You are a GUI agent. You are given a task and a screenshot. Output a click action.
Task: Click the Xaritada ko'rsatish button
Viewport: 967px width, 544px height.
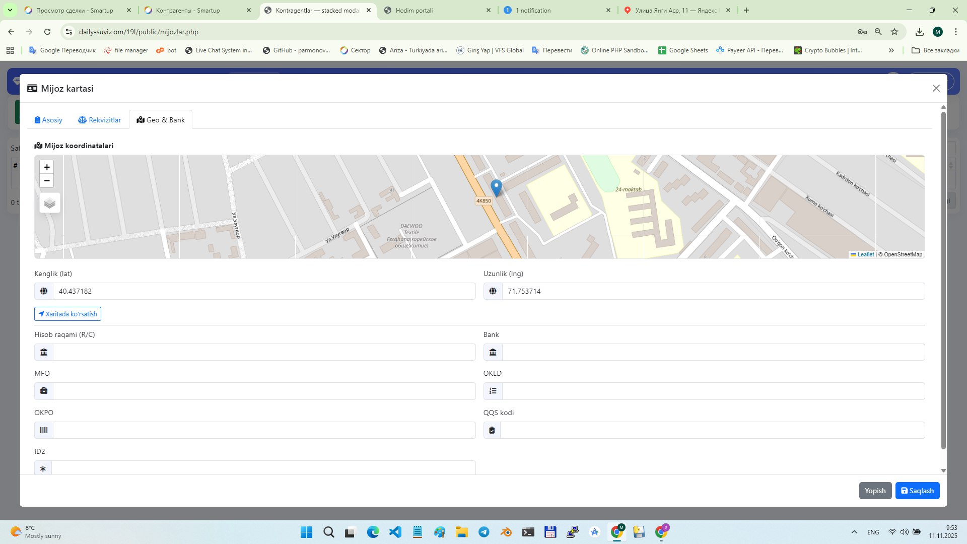tap(67, 314)
